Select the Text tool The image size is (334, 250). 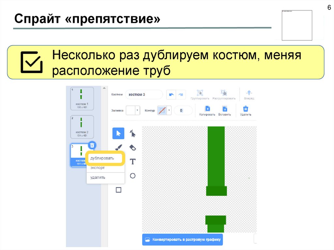(x=133, y=162)
